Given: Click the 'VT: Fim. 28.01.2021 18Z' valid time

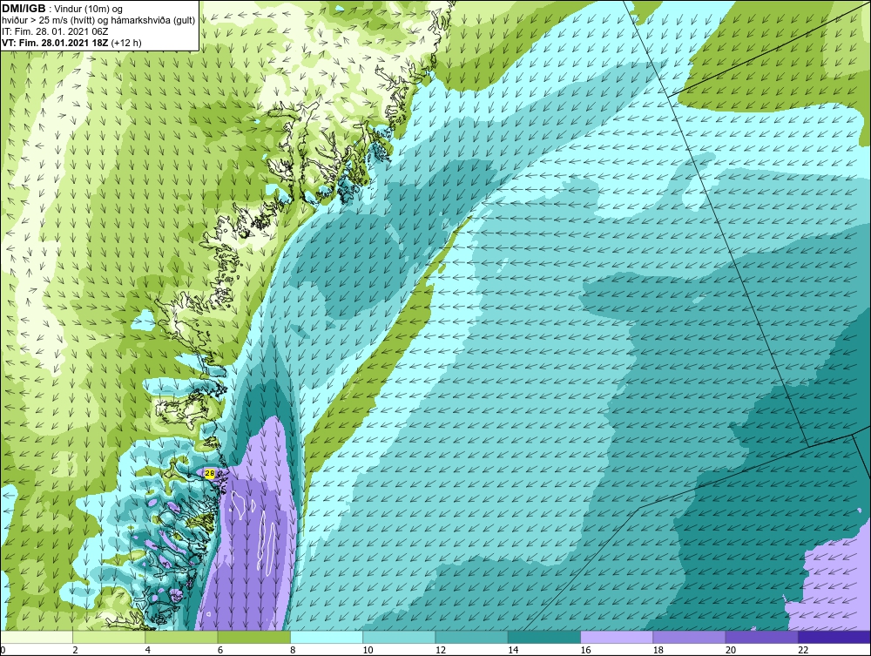Looking at the screenshot, I should (55, 43).
